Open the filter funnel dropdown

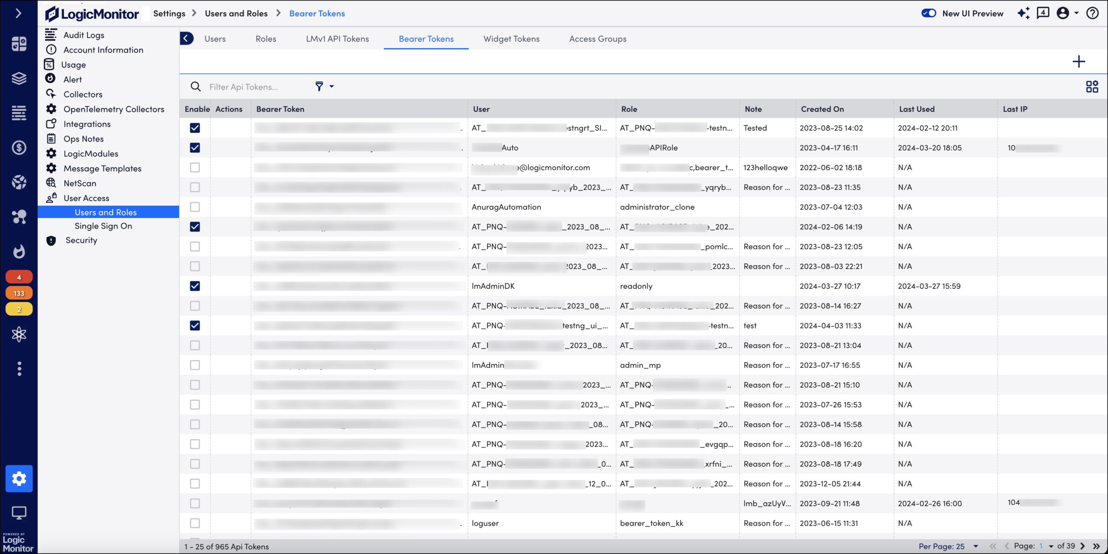coord(324,87)
